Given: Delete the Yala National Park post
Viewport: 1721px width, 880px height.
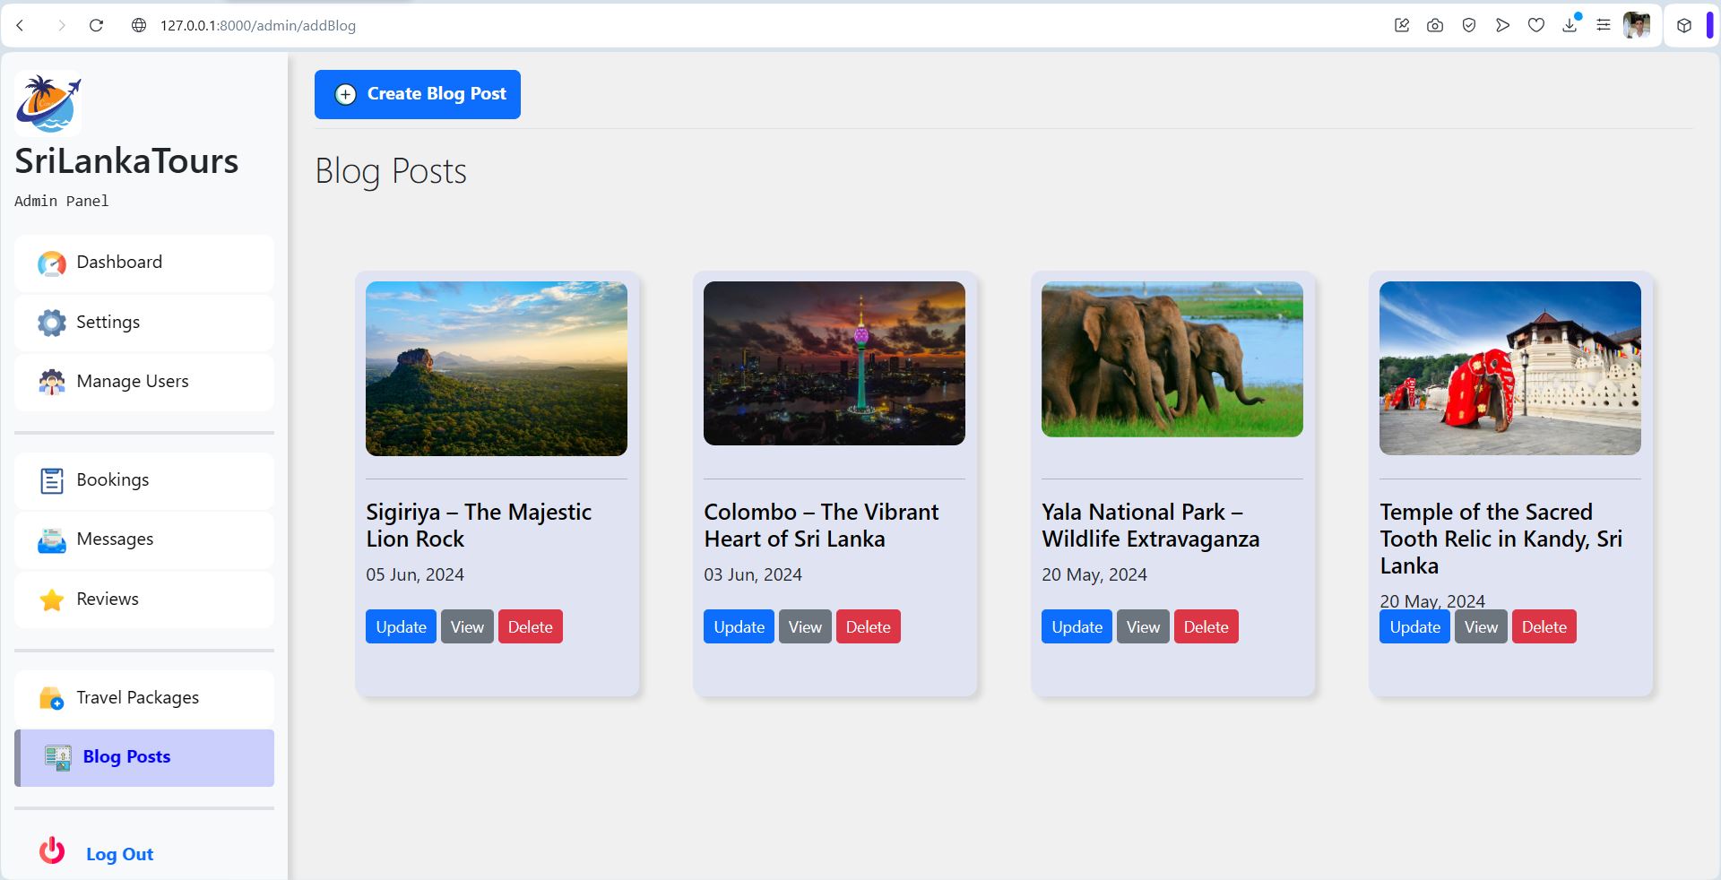Looking at the screenshot, I should point(1206,626).
